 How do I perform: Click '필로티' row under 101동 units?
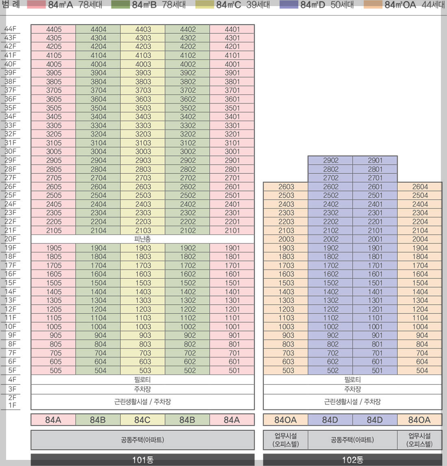[x=143, y=380]
